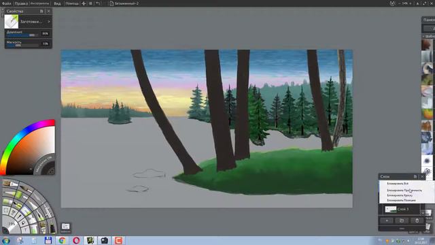Image resolution: width=435 pixels, height=245 pixels.
Task: Click the blue floppy-disk taskbar icon
Action: click(x=48, y=240)
